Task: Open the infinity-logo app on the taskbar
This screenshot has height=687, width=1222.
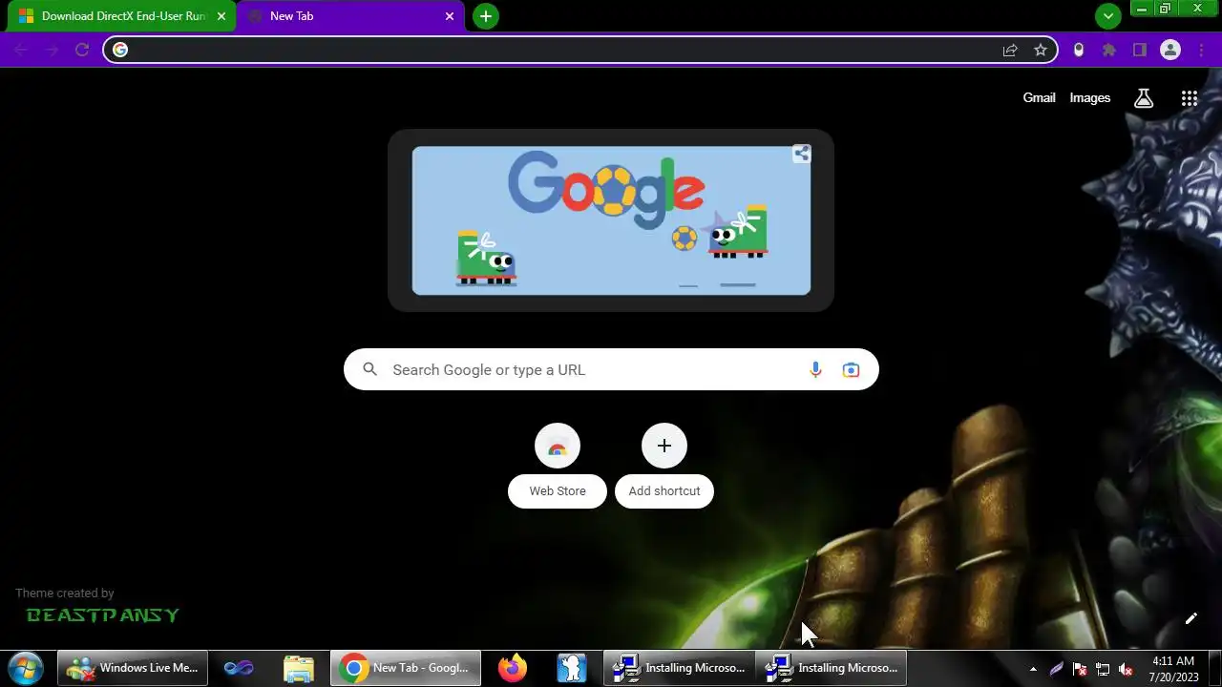Action: (x=239, y=668)
